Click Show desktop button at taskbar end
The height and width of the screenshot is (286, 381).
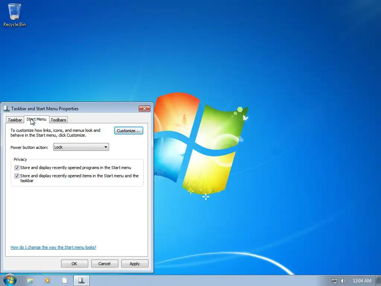click(378, 280)
